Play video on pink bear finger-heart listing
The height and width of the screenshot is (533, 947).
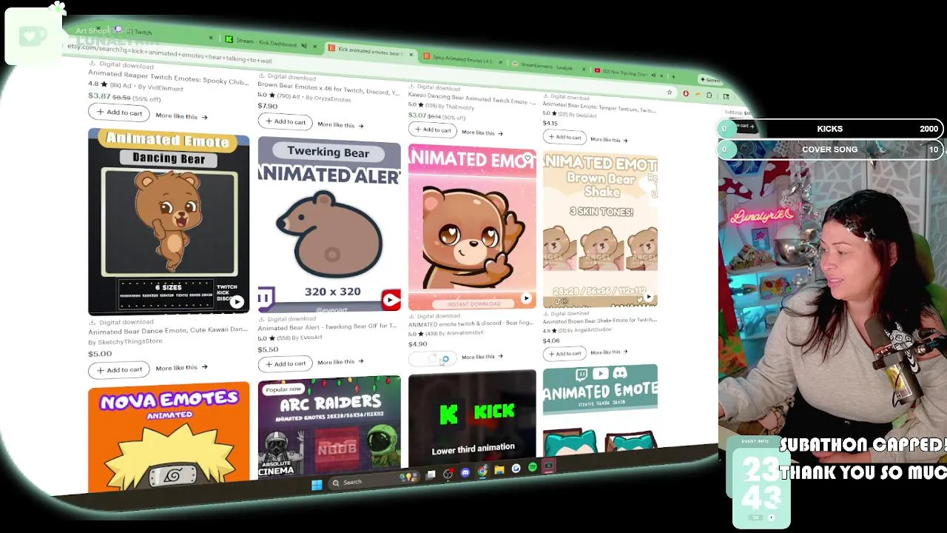(526, 298)
